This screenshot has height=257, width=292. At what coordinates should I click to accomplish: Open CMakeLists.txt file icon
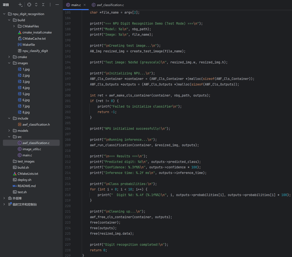point(15,173)
